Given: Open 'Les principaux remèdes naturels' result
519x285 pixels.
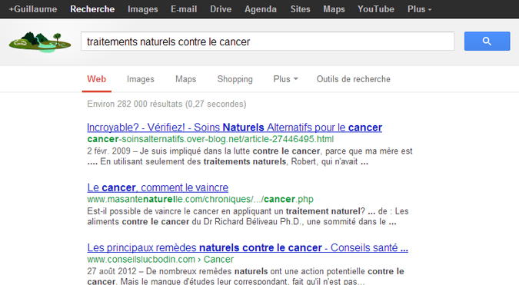Looking at the screenshot, I should pos(248,247).
